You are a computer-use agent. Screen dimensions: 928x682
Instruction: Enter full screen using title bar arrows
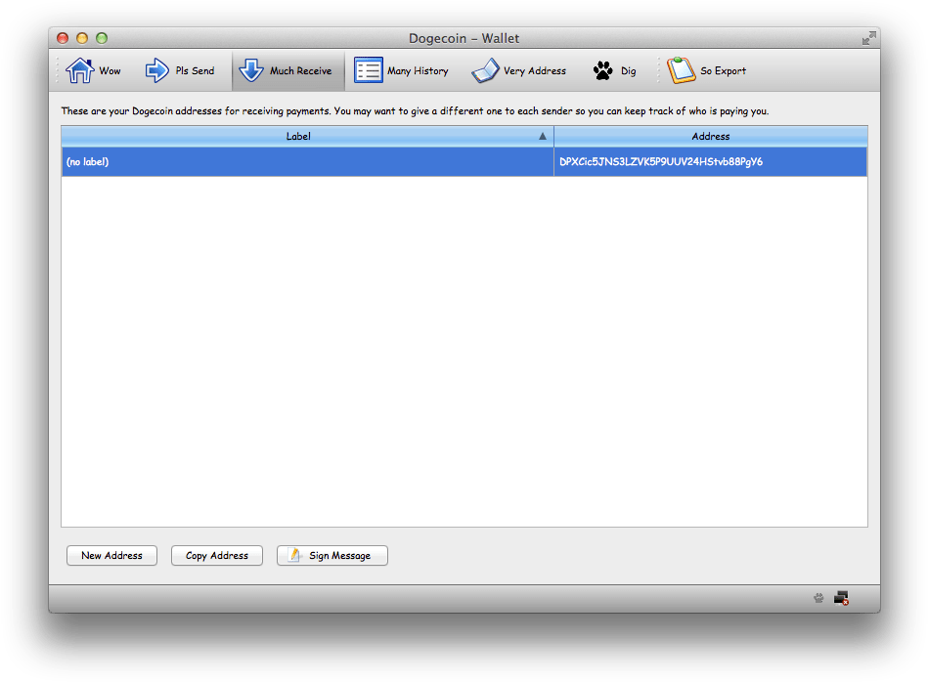868,38
